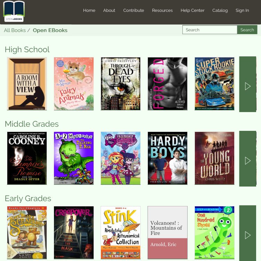Image resolution: width=261 pixels, height=261 pixels.
Task: Select One Hundred Shoes cover
Action: point(214,232)
